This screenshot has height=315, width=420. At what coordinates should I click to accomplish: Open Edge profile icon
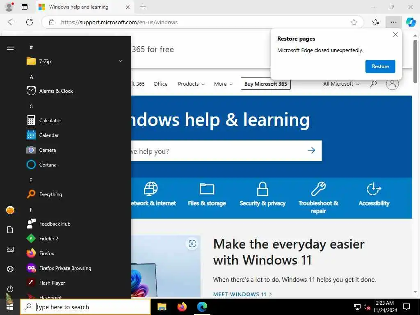click(x=9, y=7)
